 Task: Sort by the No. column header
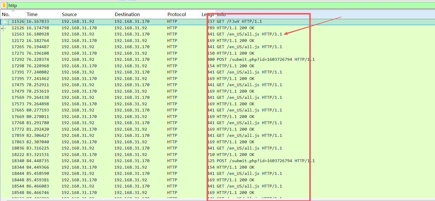(x=13, y=14)
